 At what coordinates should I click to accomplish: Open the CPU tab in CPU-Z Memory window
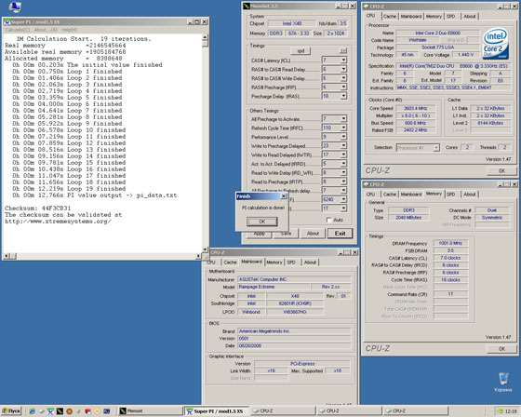370,195
